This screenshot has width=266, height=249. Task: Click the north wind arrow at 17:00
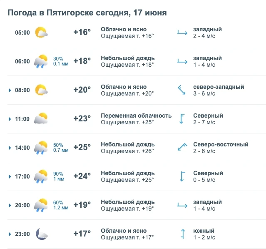click(x=182, y=176)
